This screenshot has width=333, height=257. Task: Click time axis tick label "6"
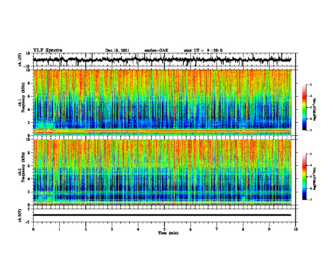tap(191, 229)
